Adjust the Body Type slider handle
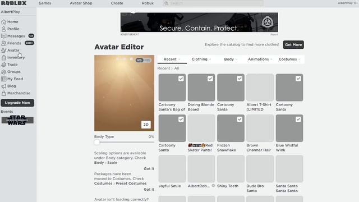This screenshot has height=202, width=359. pyautogui.click(x=97, y=142)
